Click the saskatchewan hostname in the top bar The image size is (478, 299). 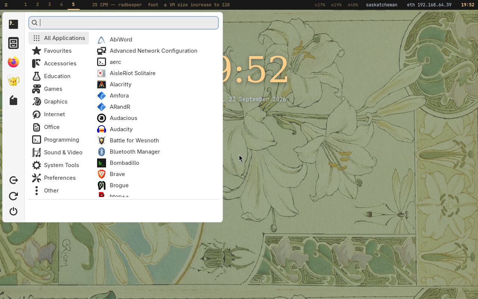point(382,5)
